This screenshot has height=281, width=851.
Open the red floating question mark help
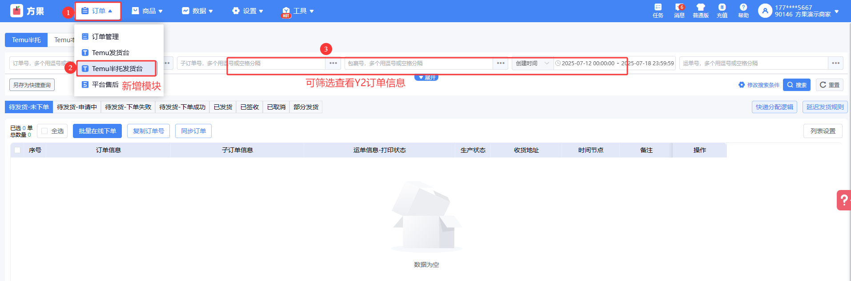point(843,200)
